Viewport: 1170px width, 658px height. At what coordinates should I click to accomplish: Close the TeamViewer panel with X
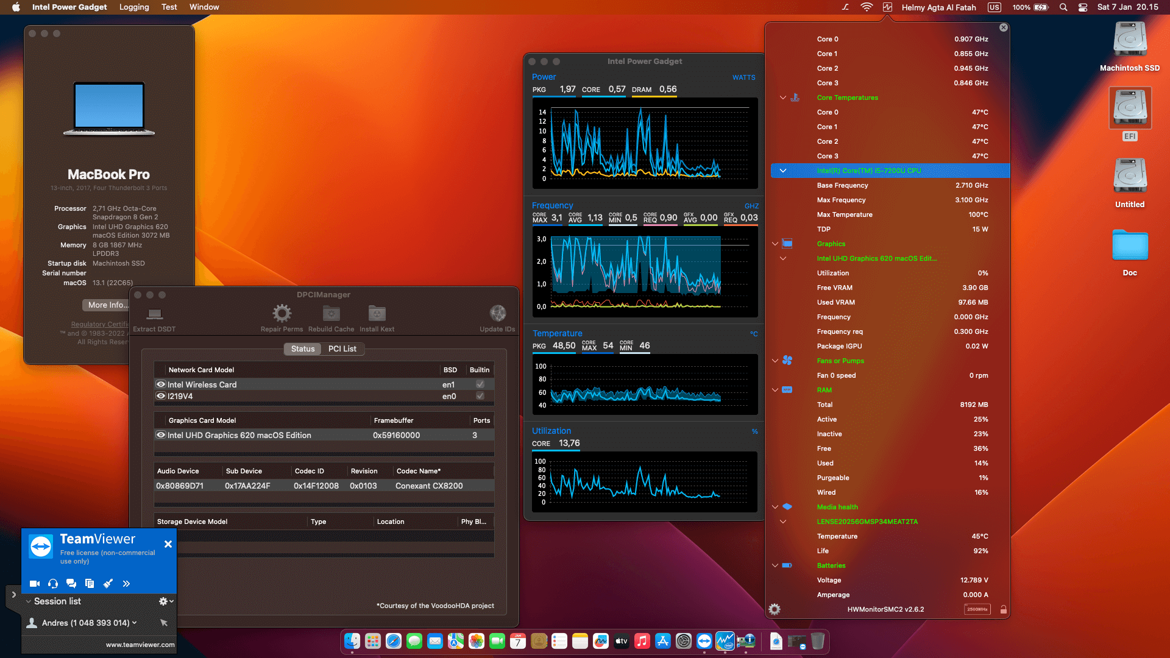point(168,544)
